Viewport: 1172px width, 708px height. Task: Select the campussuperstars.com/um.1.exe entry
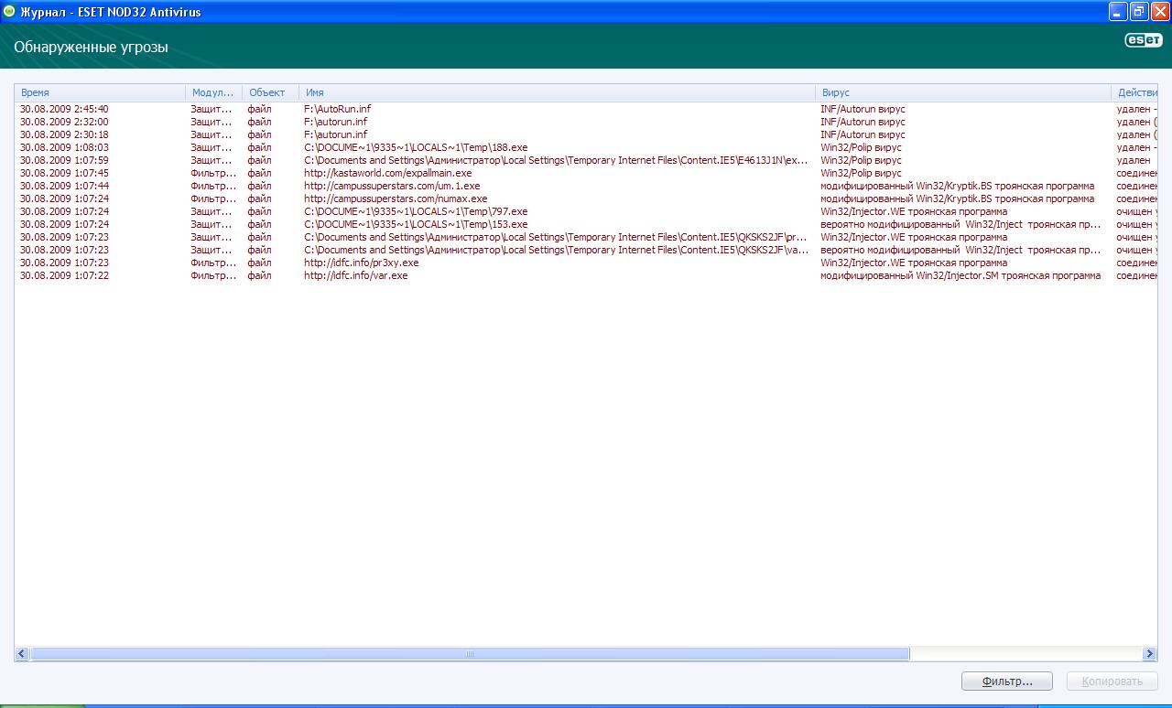(x=586, y=186)
